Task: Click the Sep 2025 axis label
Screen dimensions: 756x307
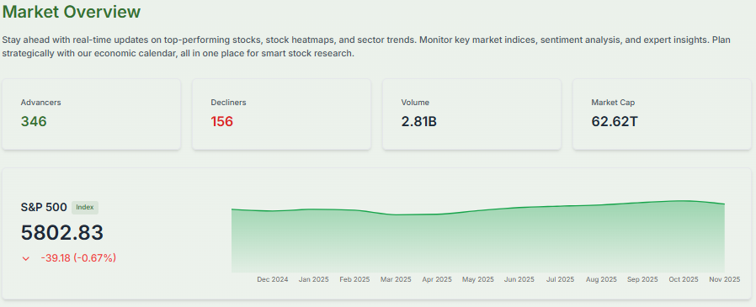Action: pos(642,279)
